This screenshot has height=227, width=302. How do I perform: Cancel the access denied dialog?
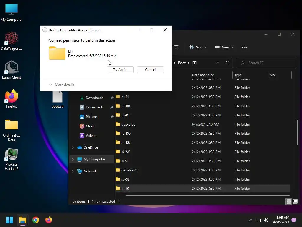(x=150, y=70)
